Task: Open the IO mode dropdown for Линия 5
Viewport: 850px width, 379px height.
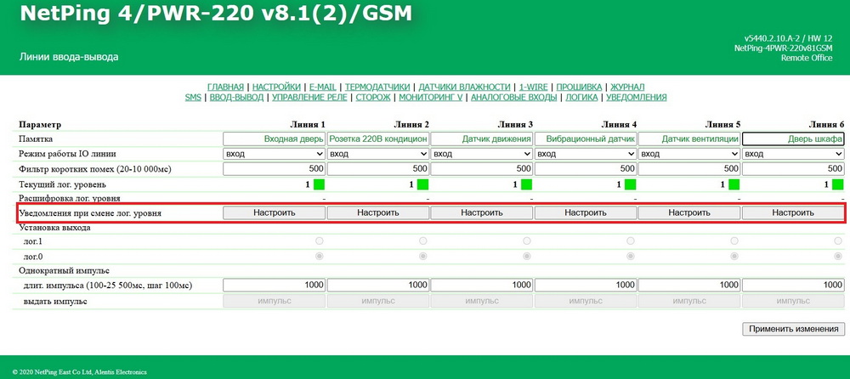Action: pyautogui.click(x=688, y=154)
